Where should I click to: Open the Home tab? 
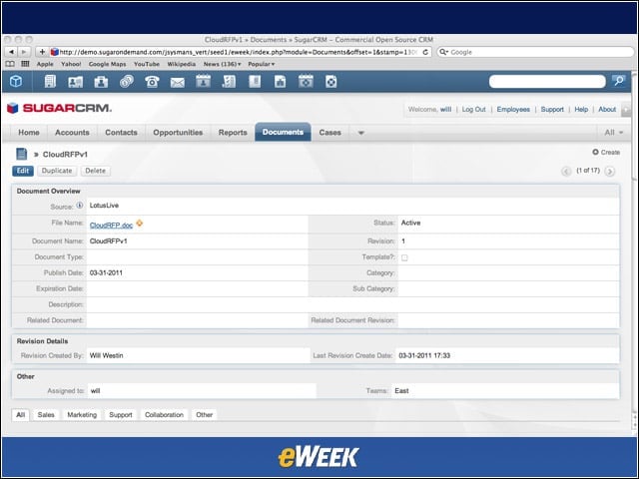pos(29,133)
